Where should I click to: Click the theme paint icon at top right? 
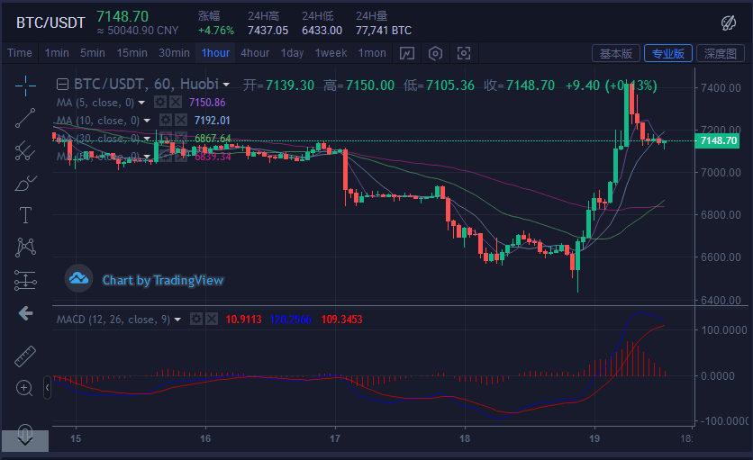[729, 22]
